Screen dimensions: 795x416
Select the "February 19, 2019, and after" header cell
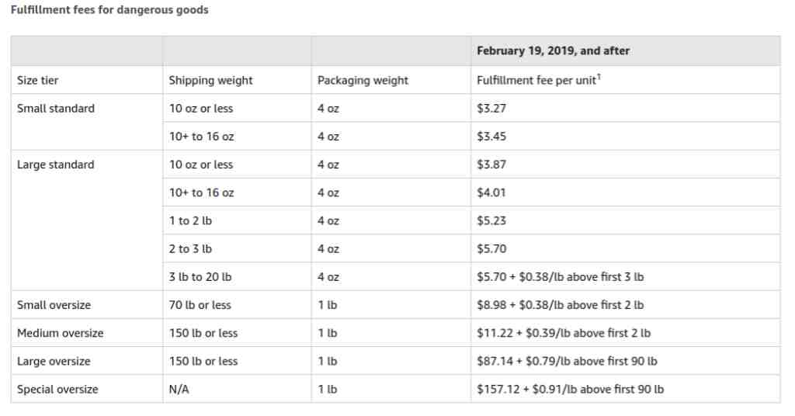coord(553,51)
